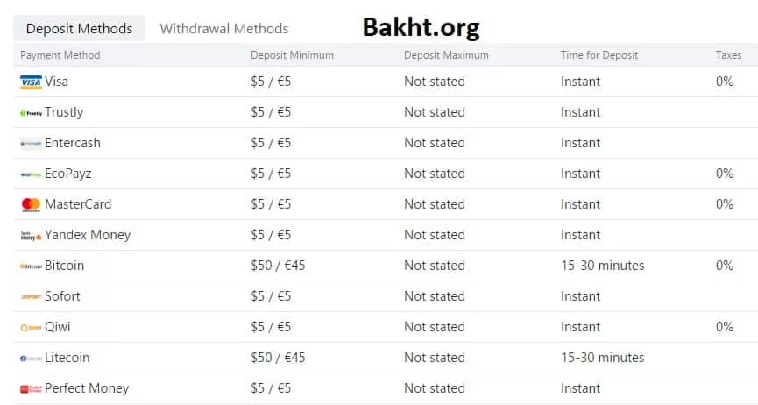
Task: Select the Deposit Methods tab
Action: tap(79, 29)
